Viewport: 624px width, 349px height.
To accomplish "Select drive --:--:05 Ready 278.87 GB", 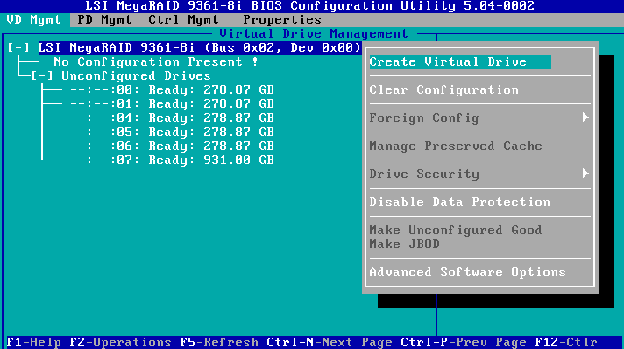I will point(173,132).
